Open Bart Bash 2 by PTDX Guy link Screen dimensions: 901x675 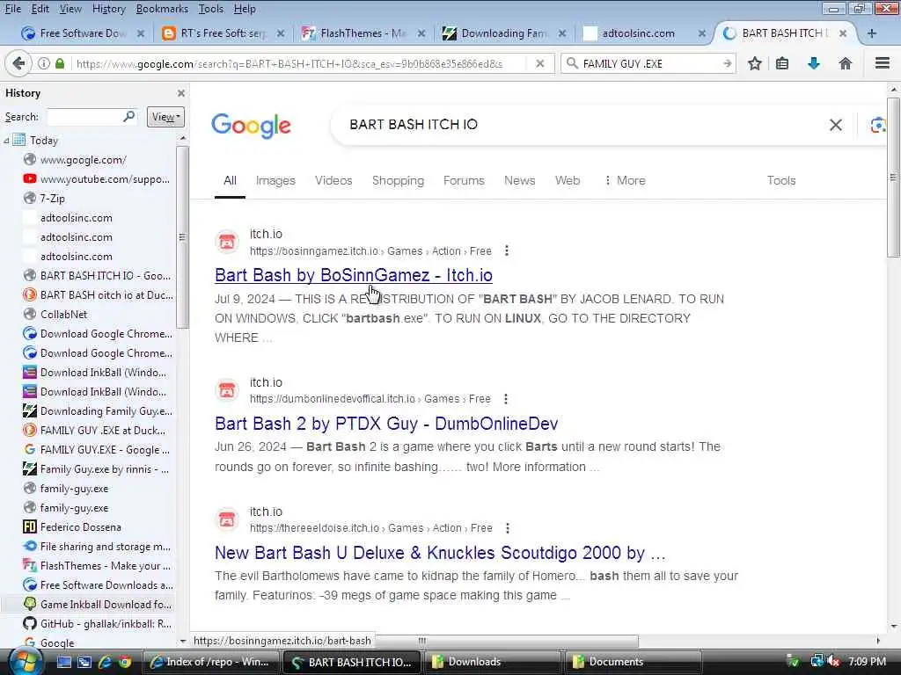click(386, 424)
